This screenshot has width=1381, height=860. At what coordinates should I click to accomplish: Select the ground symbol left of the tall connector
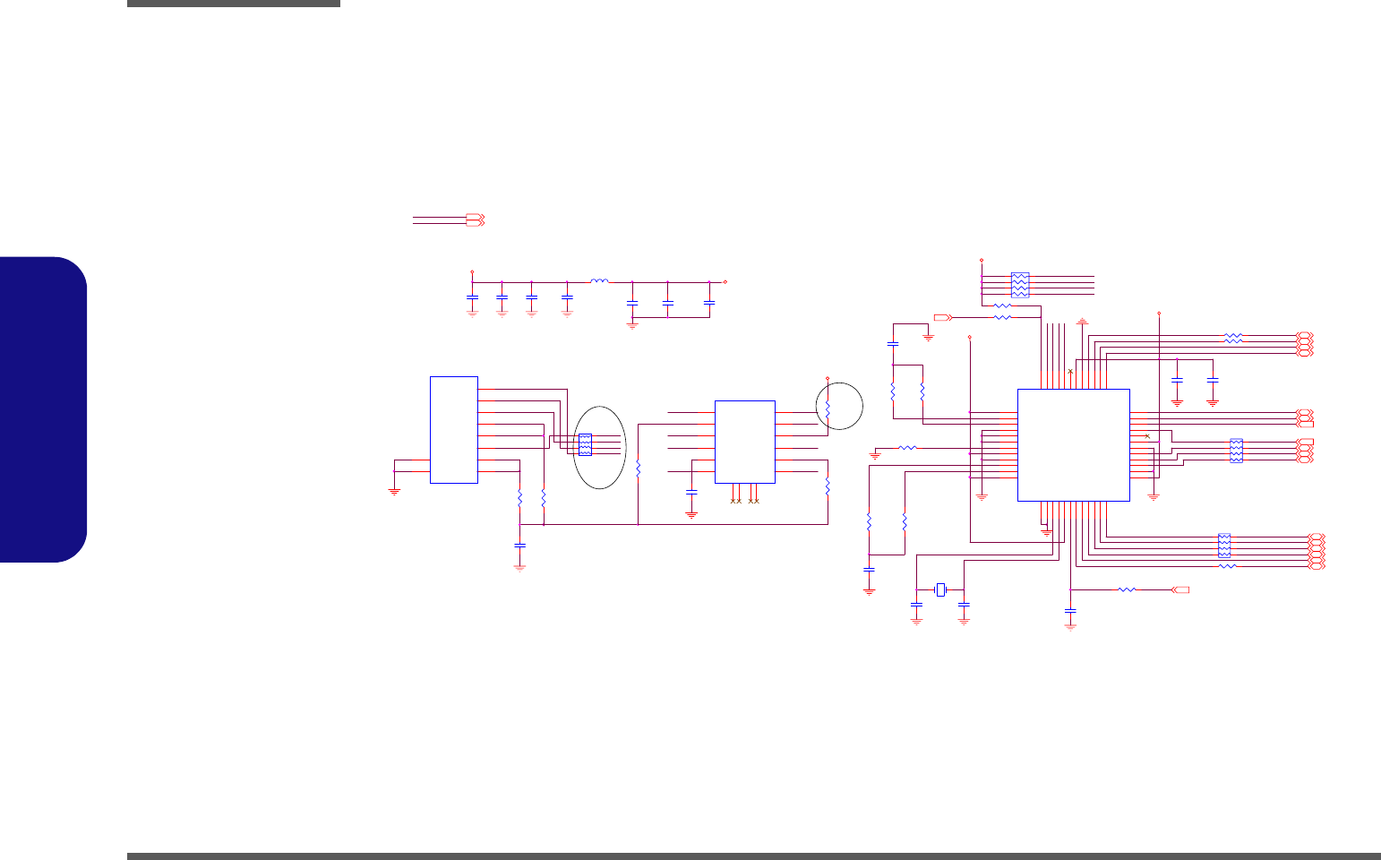[394, 491]
